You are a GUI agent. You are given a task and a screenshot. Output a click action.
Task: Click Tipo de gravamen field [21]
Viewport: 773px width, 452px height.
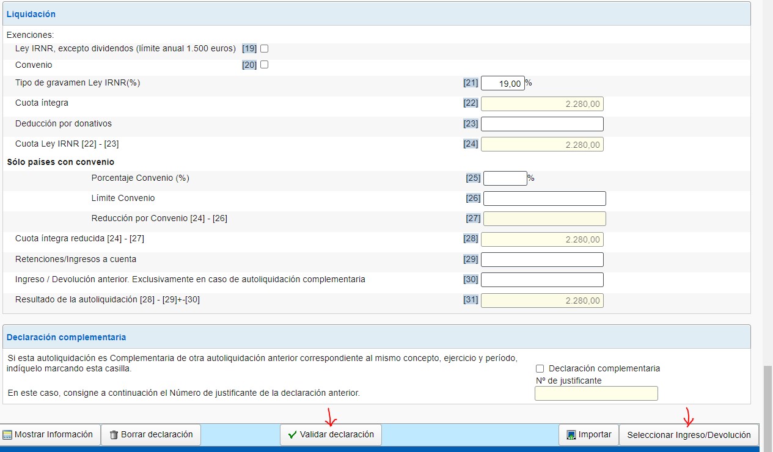pos(502,83)
